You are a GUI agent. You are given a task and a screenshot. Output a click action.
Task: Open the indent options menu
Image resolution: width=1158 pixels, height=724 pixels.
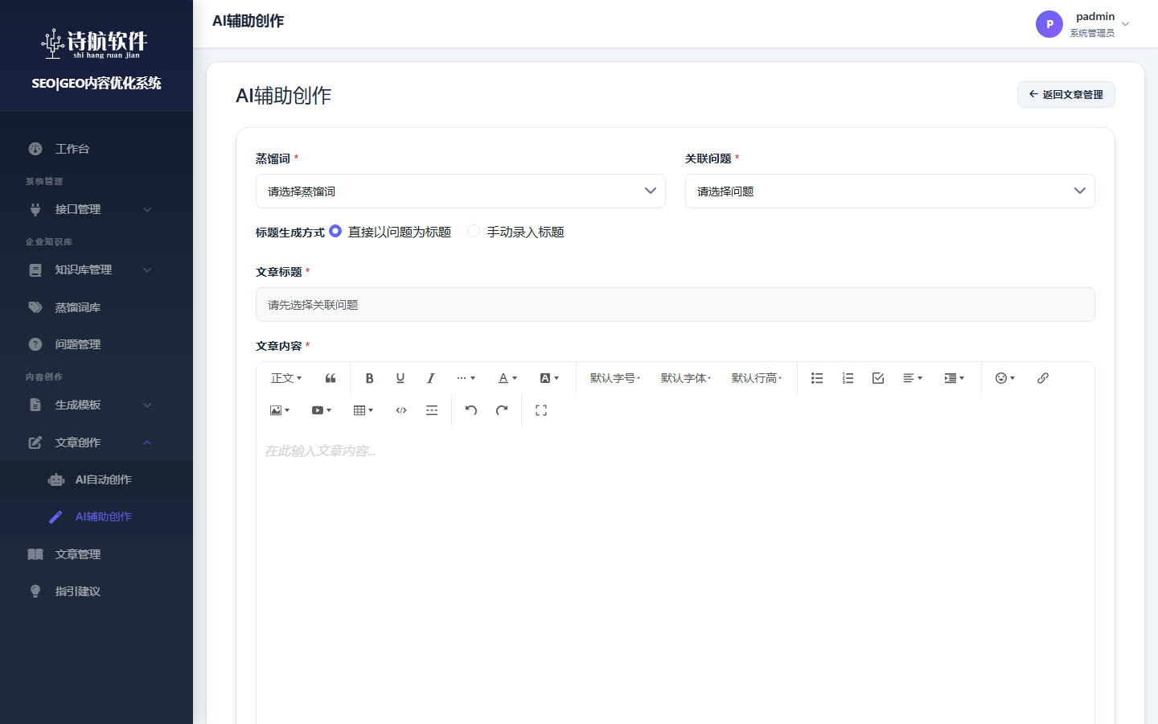tap(955, 378)
